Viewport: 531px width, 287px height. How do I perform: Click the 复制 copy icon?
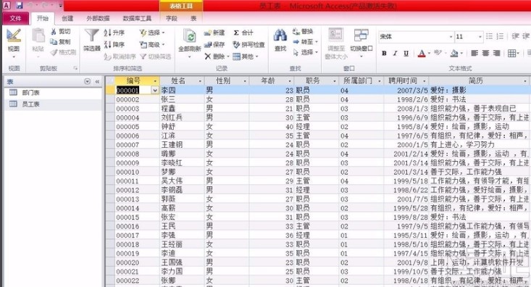54,42
